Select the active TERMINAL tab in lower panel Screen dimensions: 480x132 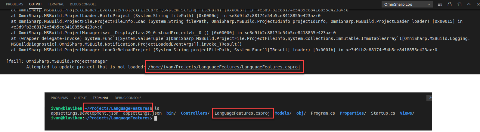coord(101,98)
